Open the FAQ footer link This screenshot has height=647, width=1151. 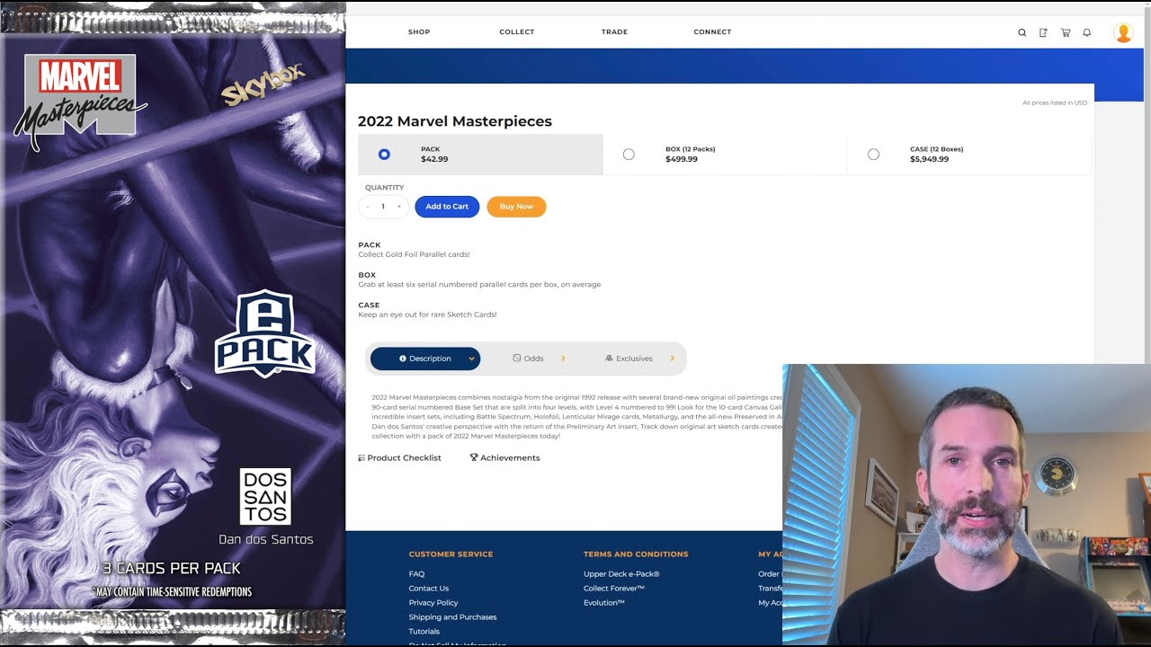point(416,574)
